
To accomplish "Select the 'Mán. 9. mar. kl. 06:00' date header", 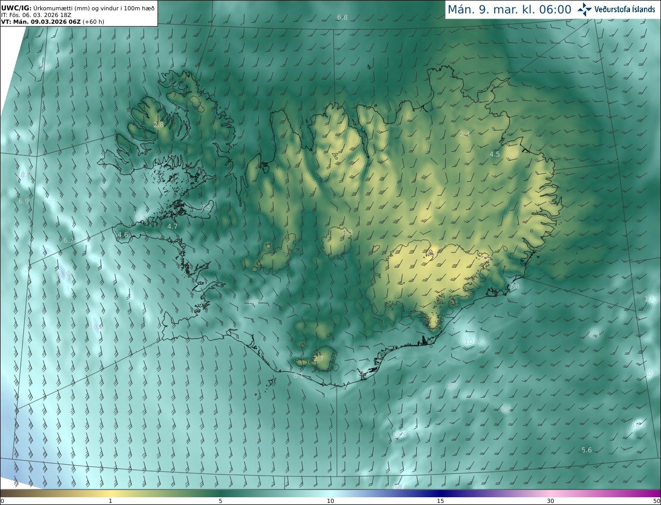I will (509, 9).
